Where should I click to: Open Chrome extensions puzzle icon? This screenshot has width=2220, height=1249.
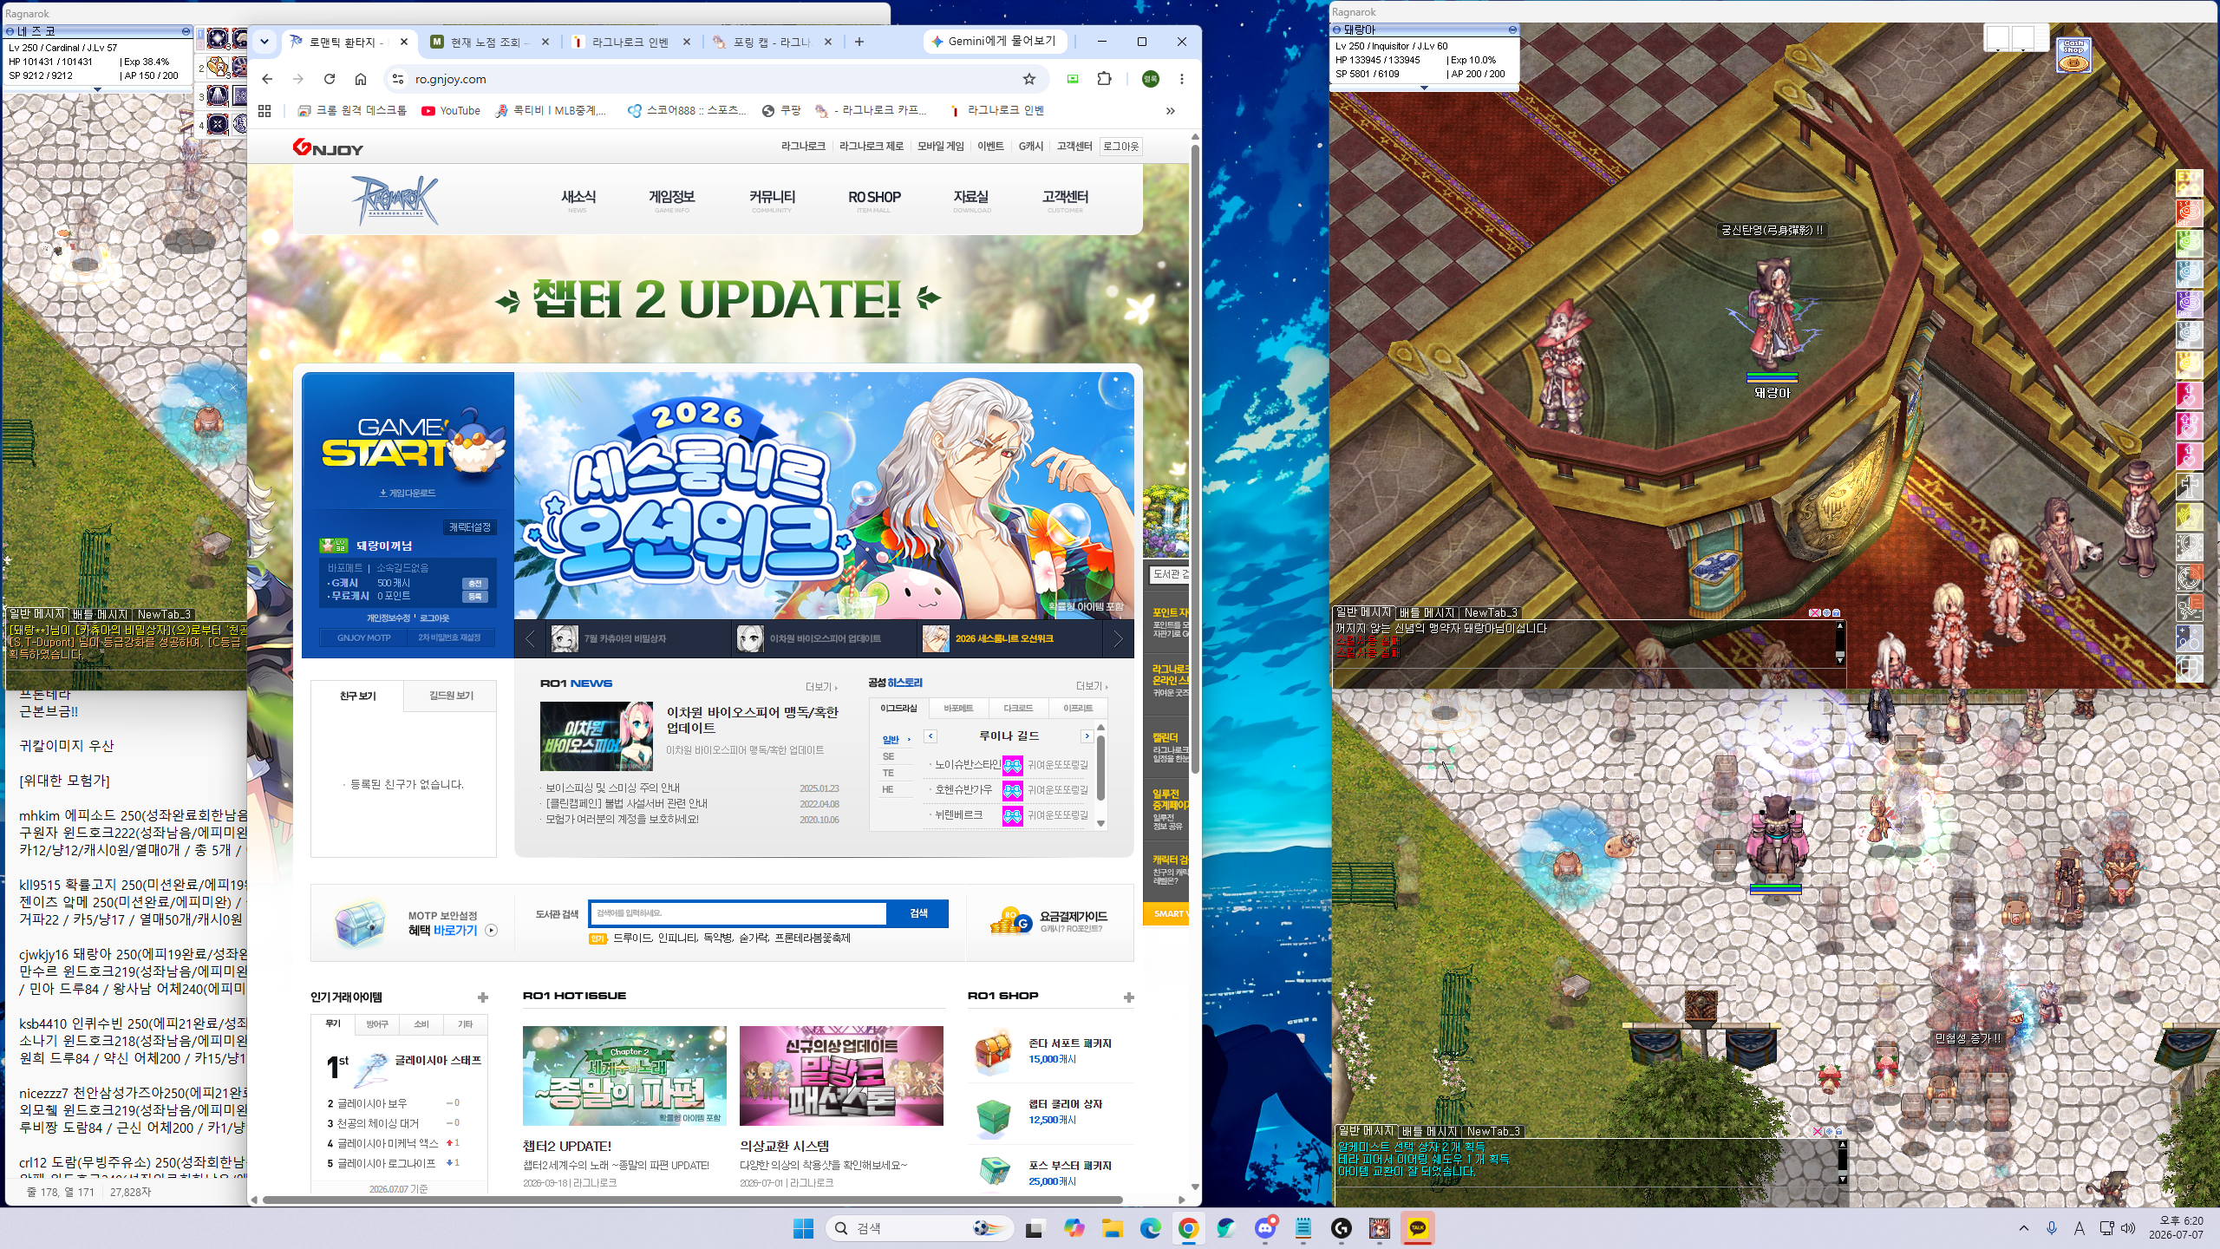tap(1104, 79)
